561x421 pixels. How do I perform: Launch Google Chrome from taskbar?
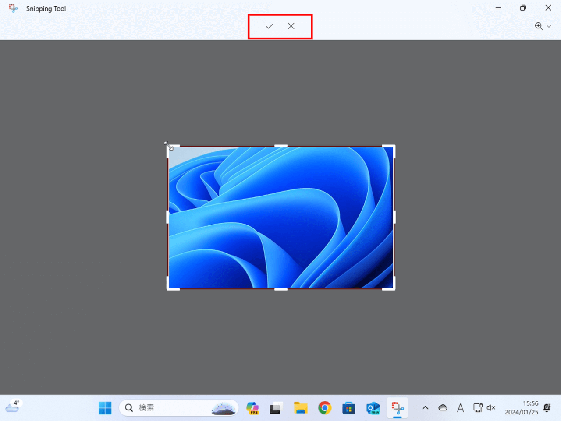tap(325, 408)
